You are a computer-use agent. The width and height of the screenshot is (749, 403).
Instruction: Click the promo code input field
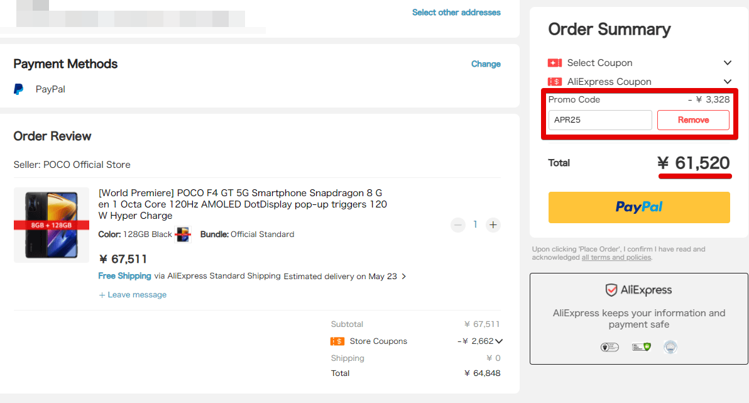pos(599,120)
